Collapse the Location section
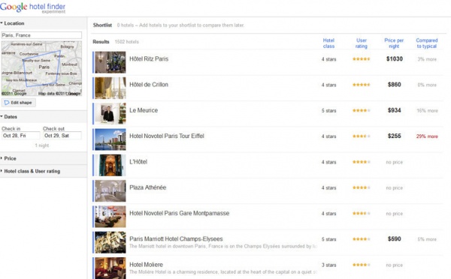This screenshot has height=279, width=451. pyautogui.click(x=12, y=23)
